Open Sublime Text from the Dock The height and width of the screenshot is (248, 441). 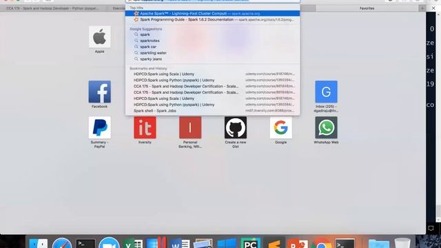[x=274, y=243]
